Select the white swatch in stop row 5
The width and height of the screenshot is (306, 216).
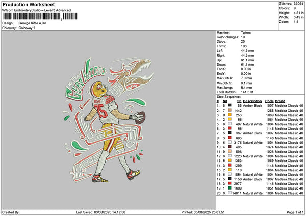(x=229, y=124)
